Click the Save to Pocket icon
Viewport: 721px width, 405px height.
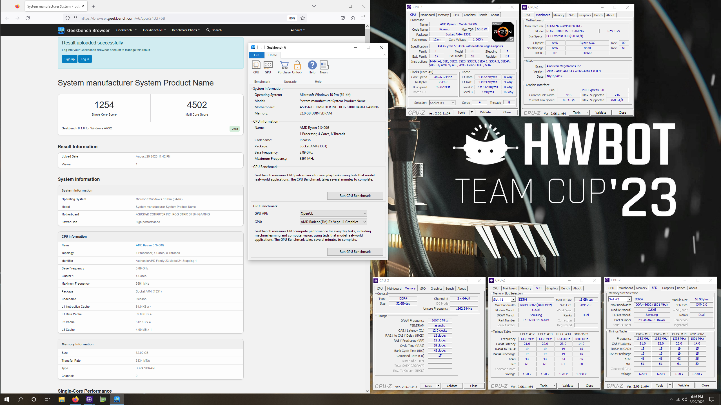pos(343,18)
